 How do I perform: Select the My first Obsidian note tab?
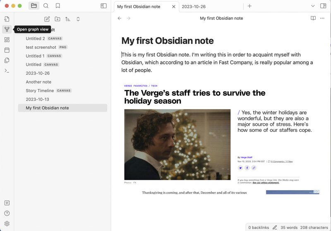139,7
